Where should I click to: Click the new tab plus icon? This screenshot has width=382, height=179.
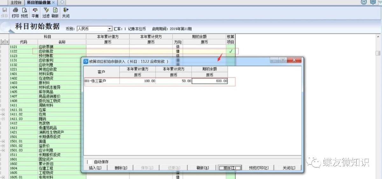click(x=62, y=2)
